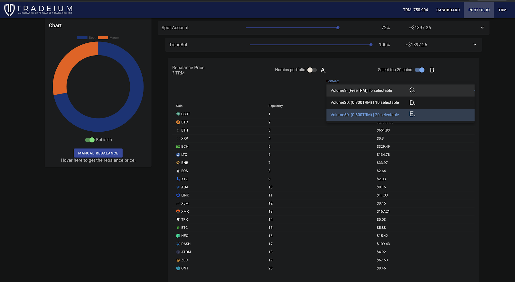Click the ZEC price $67.53
The image size is (515, 282).
coord(382,260)
